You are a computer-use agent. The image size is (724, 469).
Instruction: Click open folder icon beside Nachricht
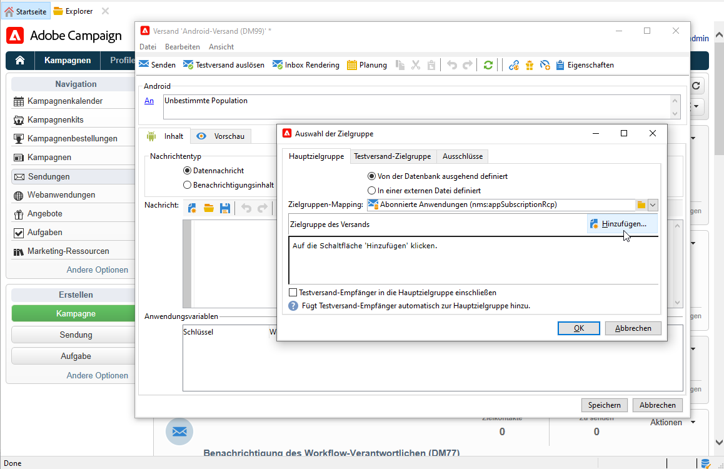coord(209,208)
